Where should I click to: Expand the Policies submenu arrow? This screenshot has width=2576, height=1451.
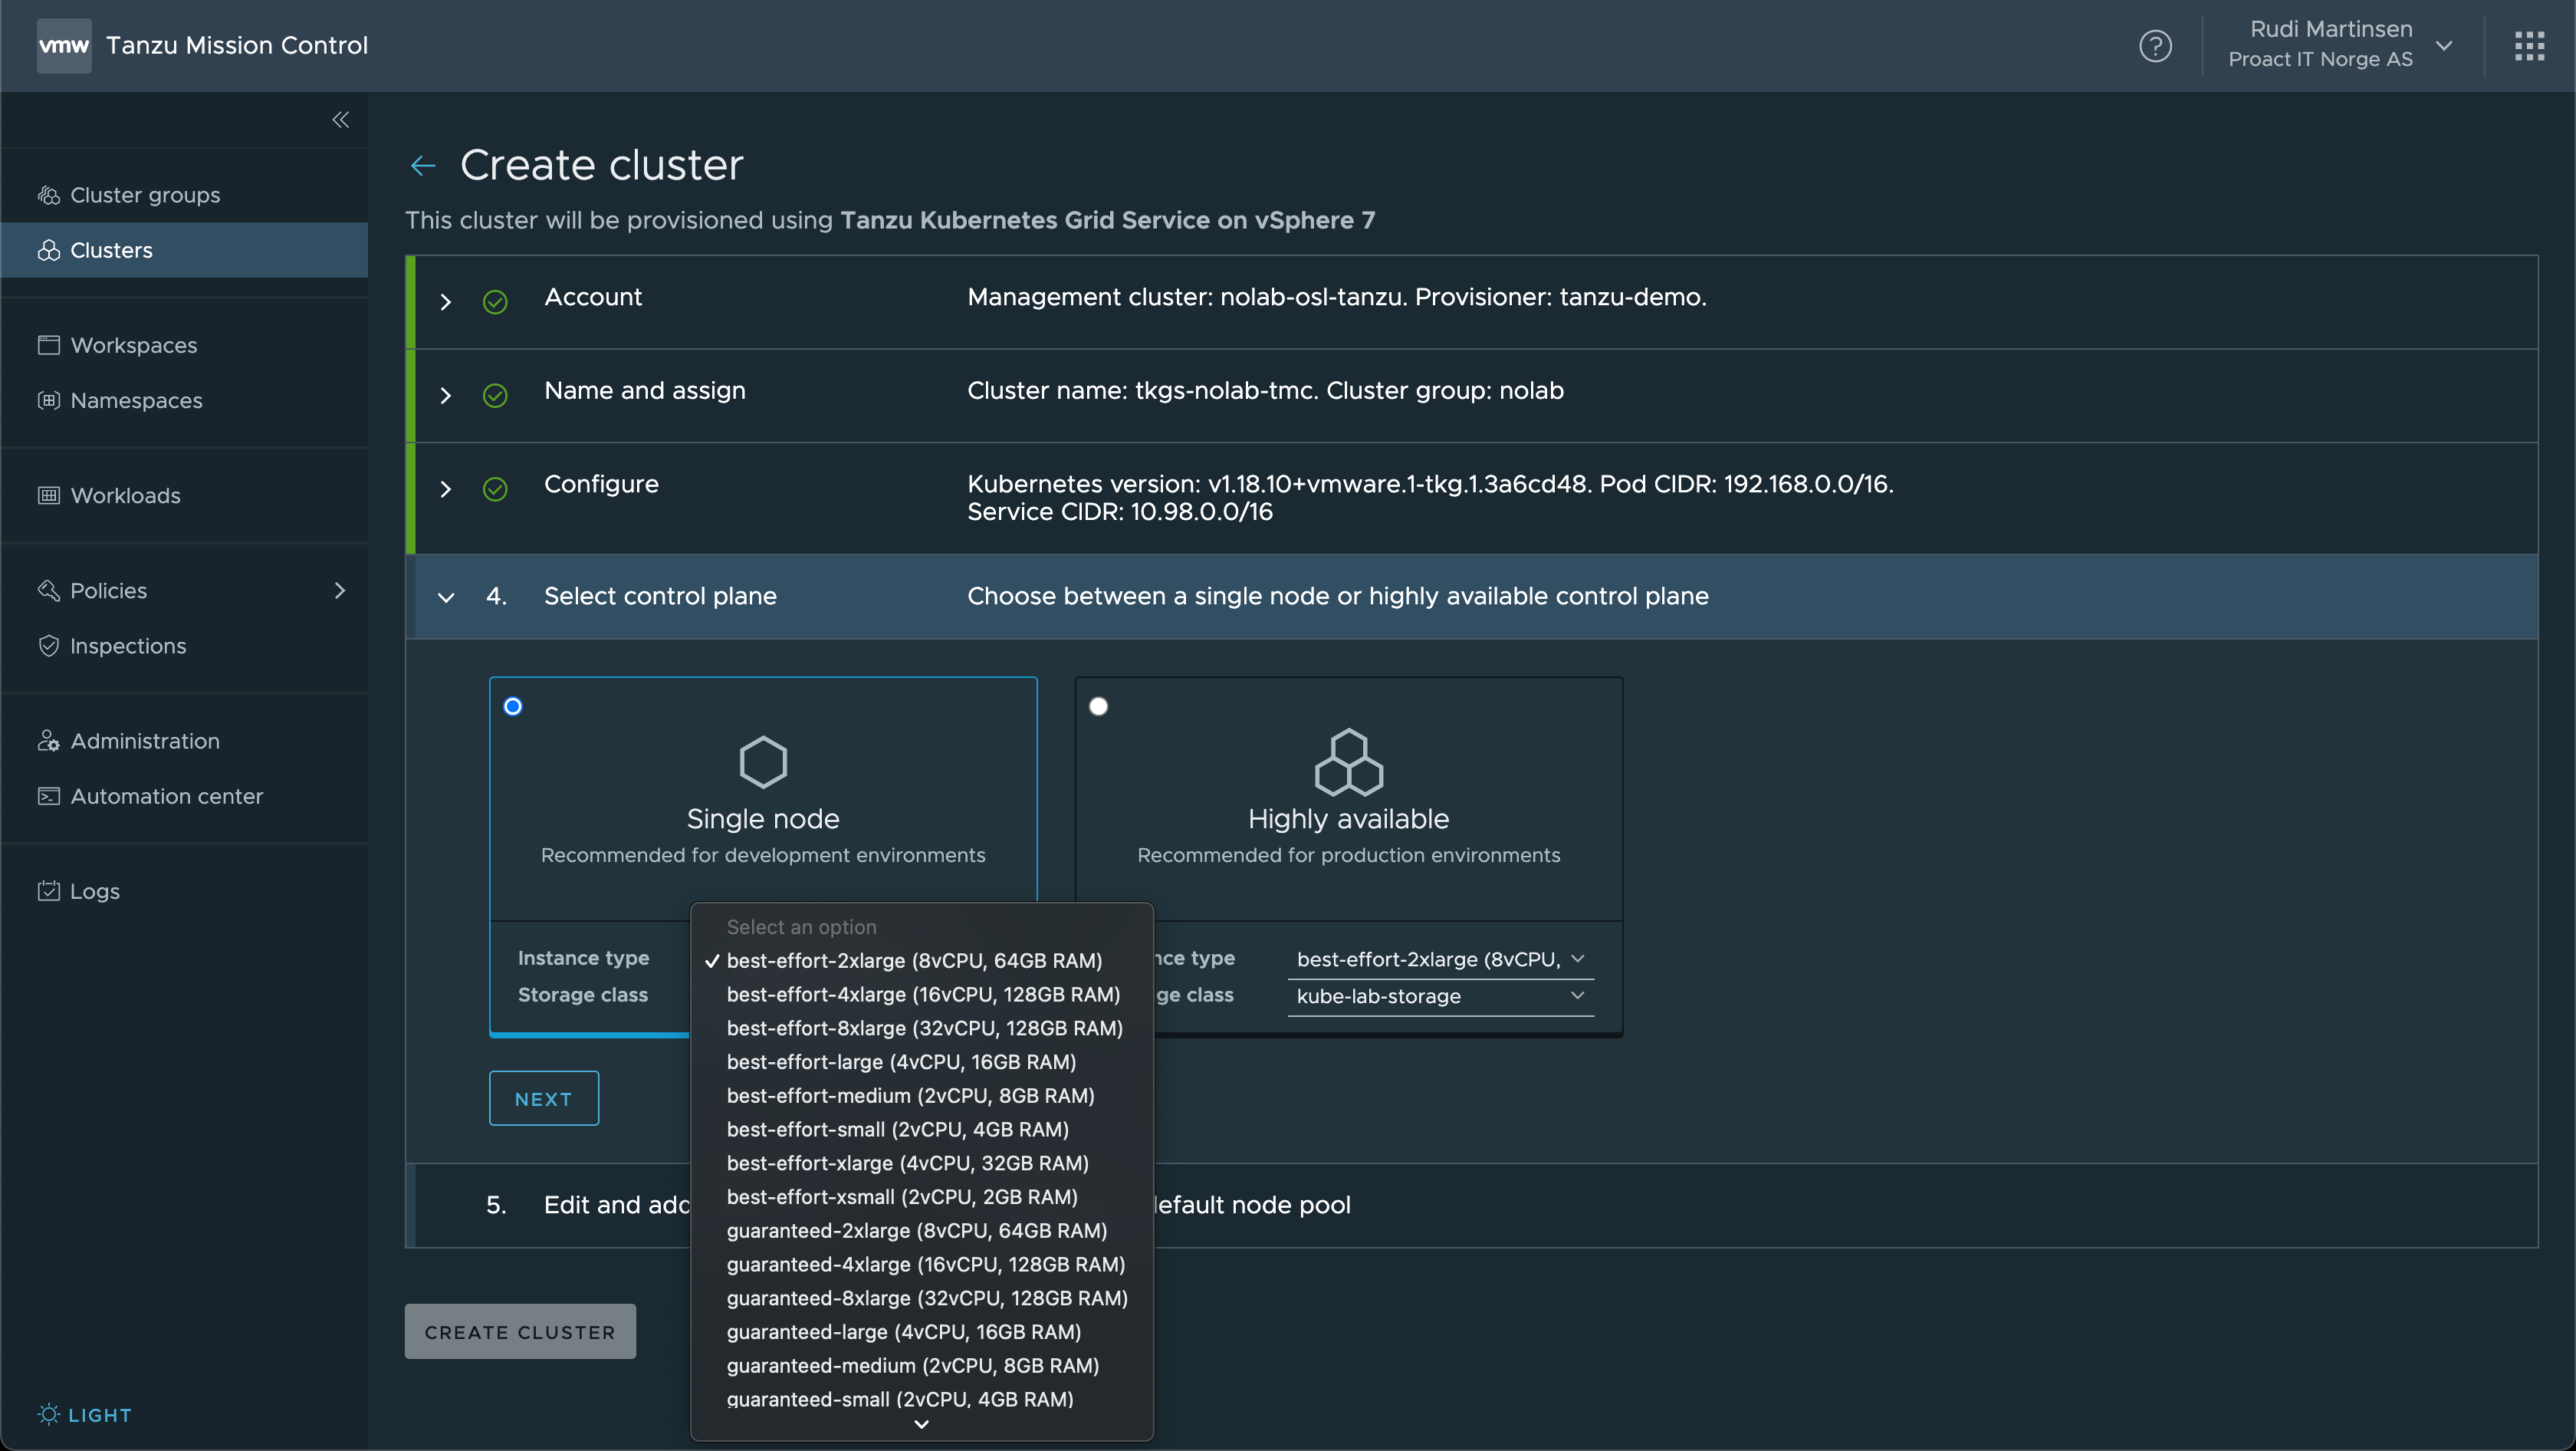click(x=340, y=590)
